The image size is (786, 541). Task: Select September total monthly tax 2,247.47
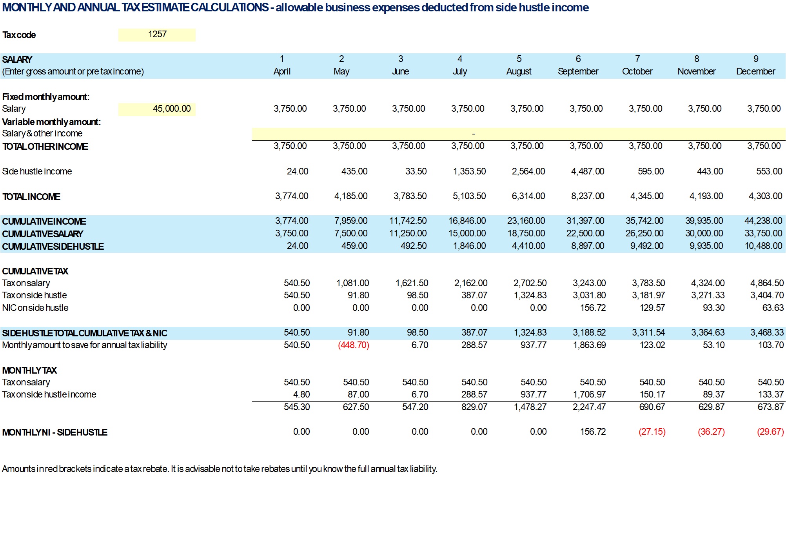[x=589, y=407]
